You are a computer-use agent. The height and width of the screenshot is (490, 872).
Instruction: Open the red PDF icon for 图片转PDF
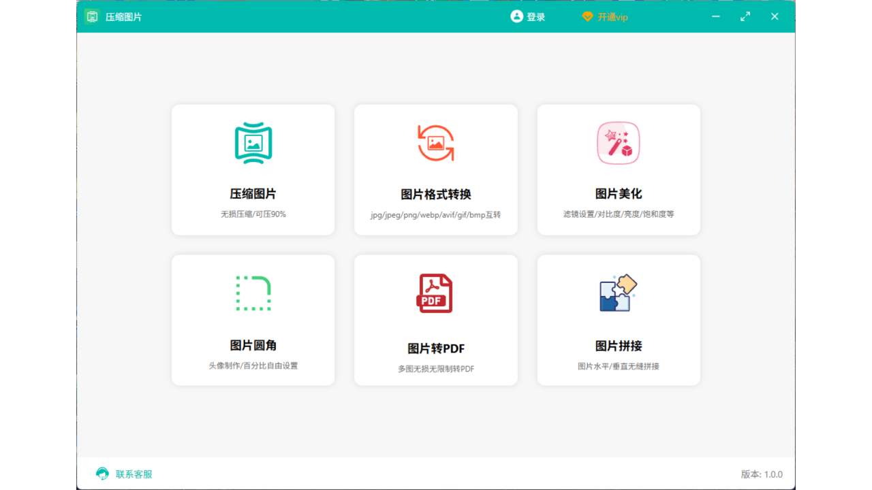pos(435,293)
